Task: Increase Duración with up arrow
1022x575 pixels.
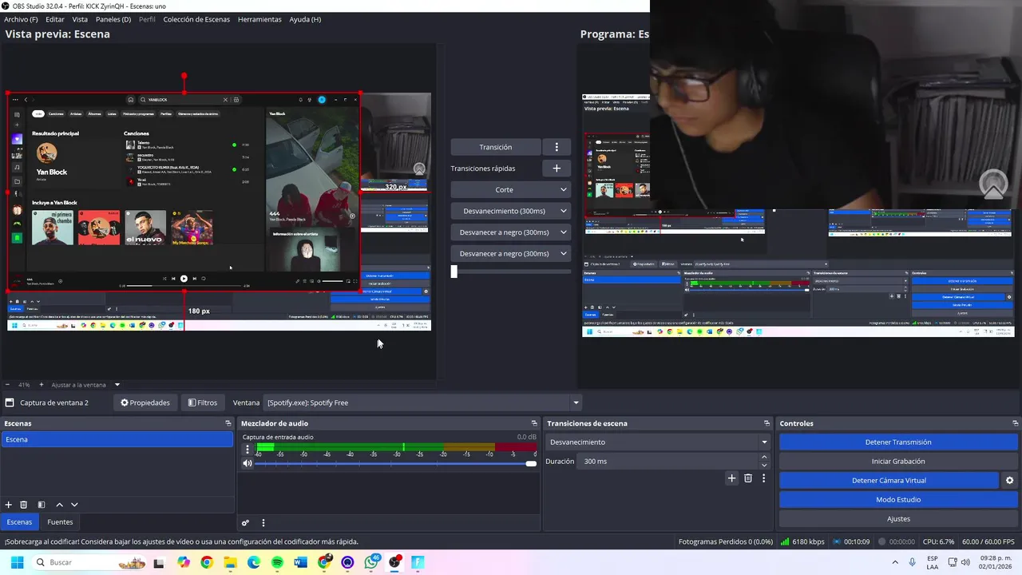Action: [764, 458]
